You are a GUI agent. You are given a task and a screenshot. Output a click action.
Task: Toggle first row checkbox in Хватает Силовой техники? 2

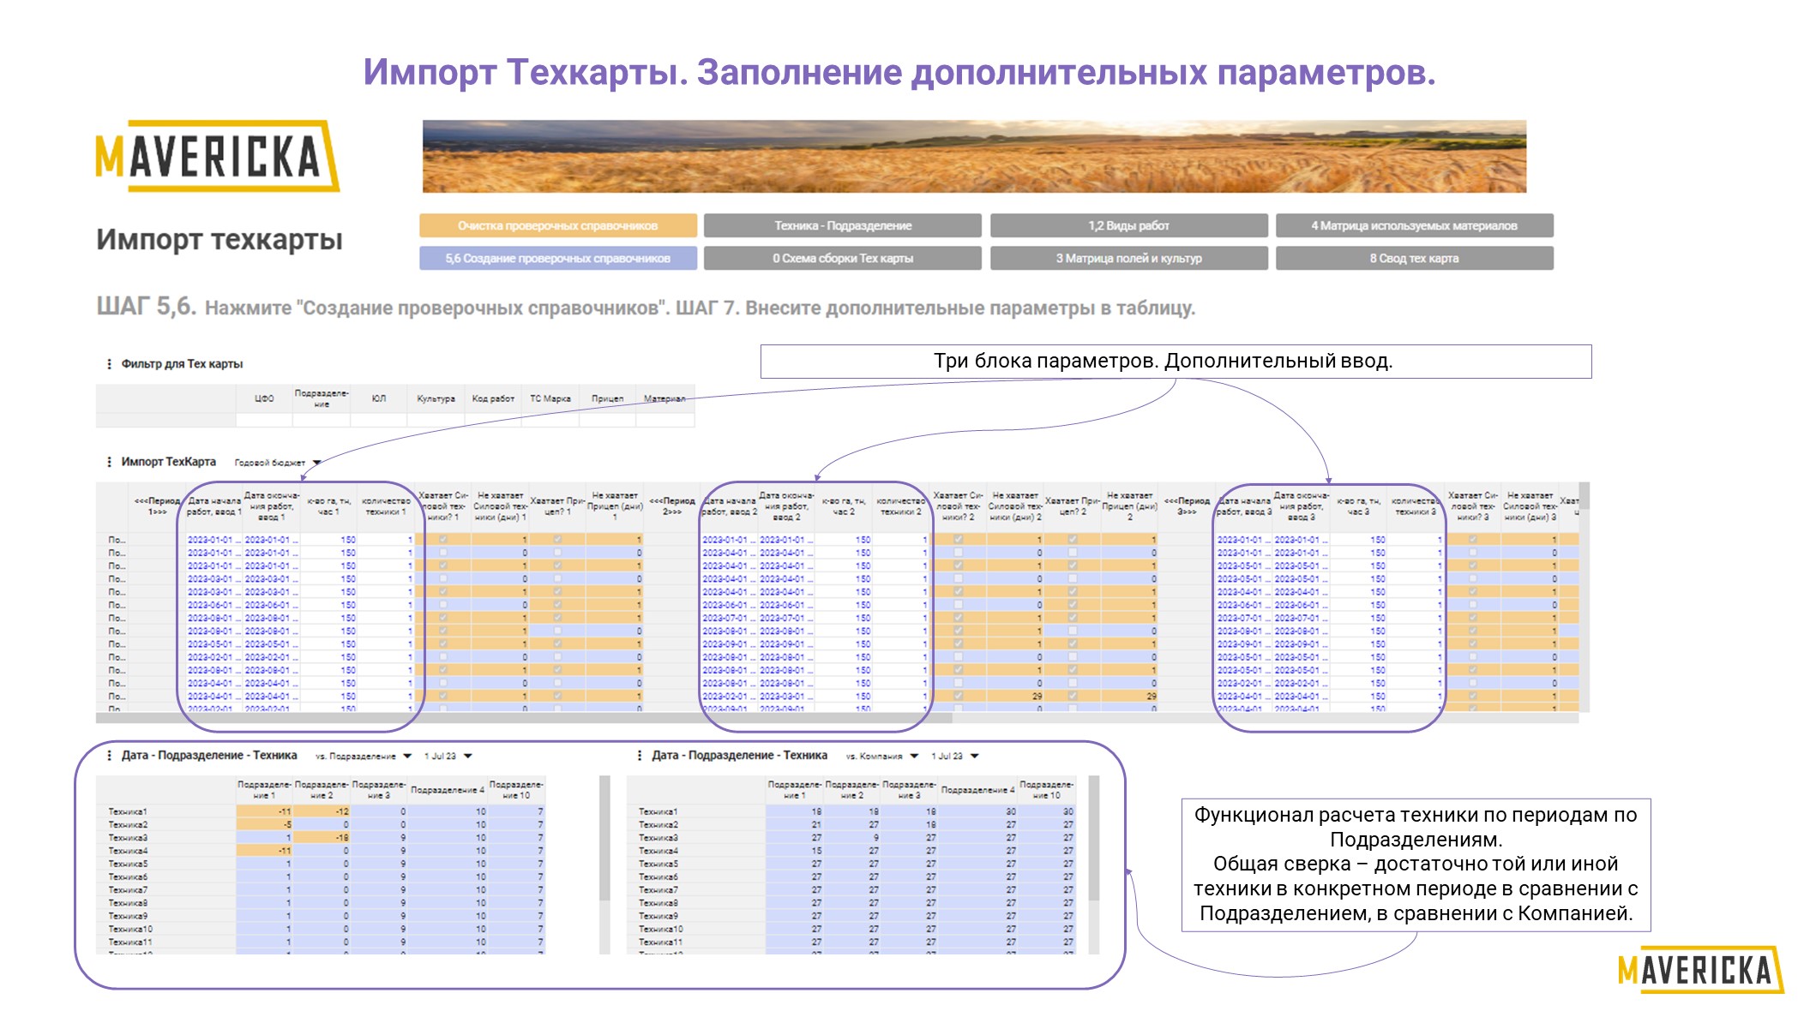pyautogui.click(x=959, y=540)
